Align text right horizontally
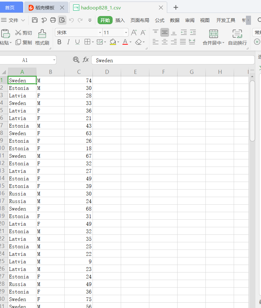Viewport: 261px width, 308px height. (174, 41)
